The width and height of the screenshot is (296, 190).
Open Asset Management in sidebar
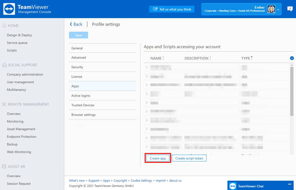click(21, 129)
